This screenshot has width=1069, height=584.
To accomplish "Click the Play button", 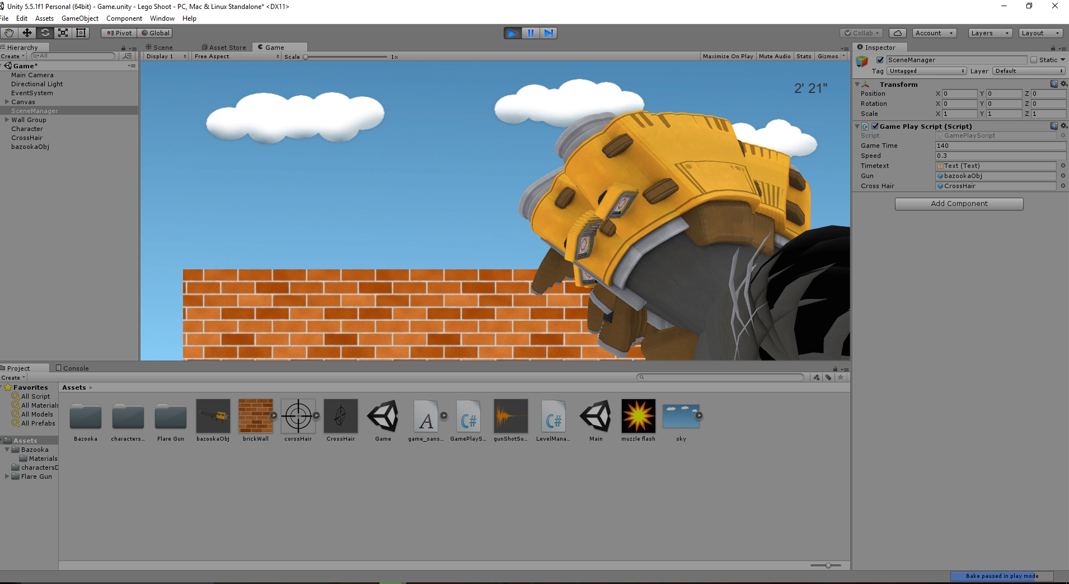I will point(512,33).
